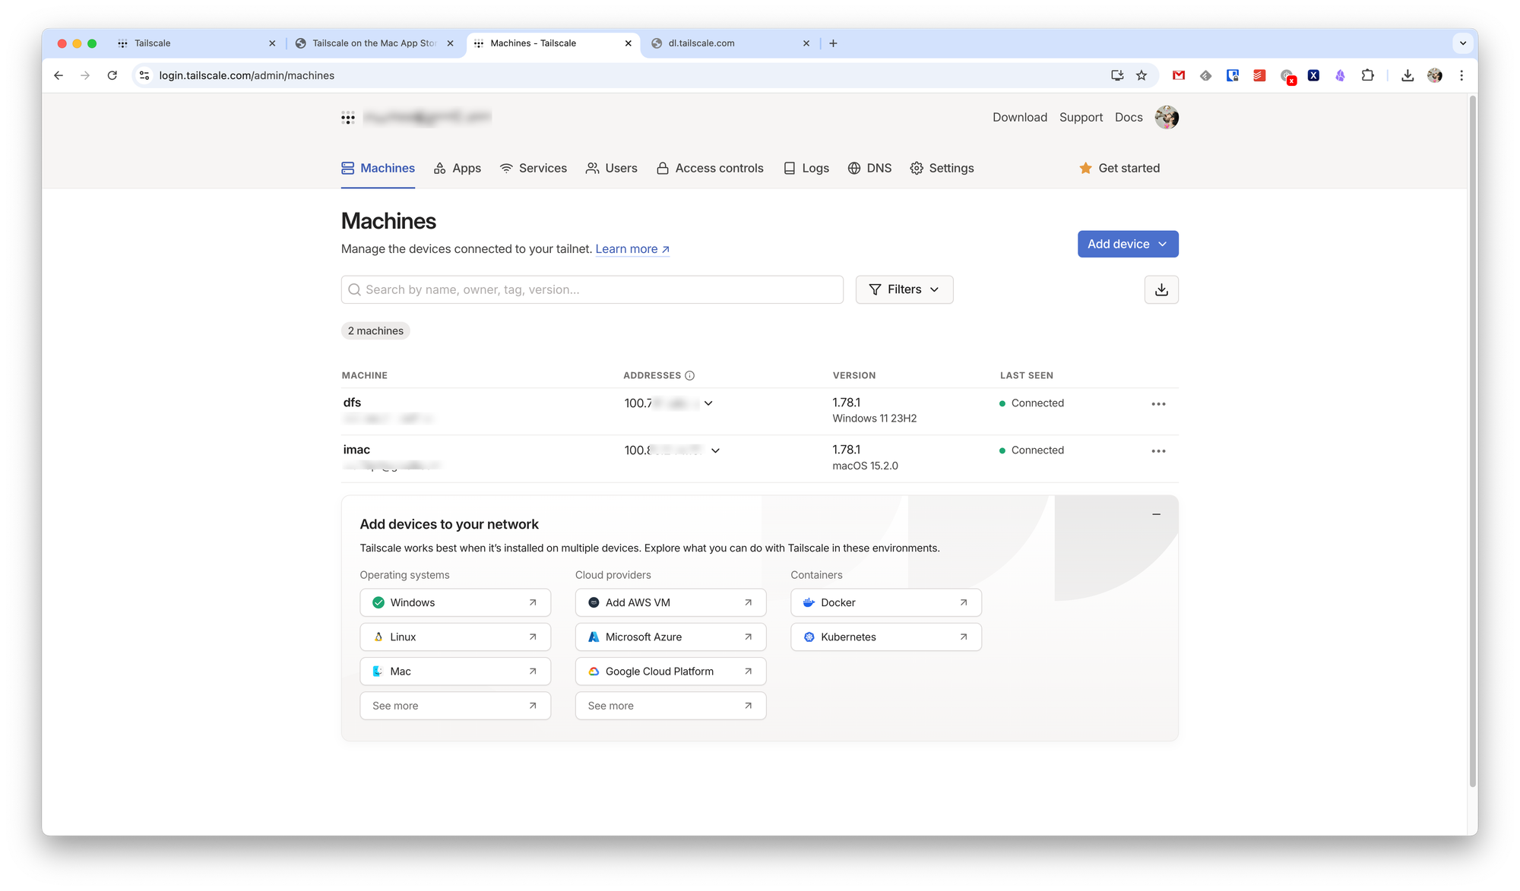The image size is (1520, 891).
Task: Open the Tailscale app grid icon
Action: pyautogui.click(x=348, y=117)
